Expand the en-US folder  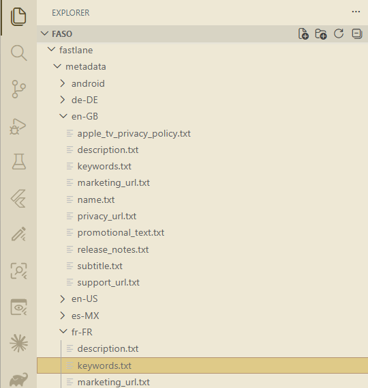click(x=63, y=299)
